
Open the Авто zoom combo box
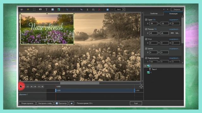tap(120, 9)
